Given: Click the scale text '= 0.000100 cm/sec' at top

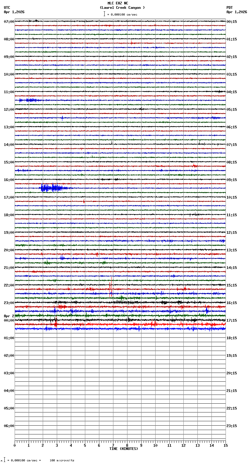Looking at the screenshot, I should pyautogui.click(x=122, y=14).
